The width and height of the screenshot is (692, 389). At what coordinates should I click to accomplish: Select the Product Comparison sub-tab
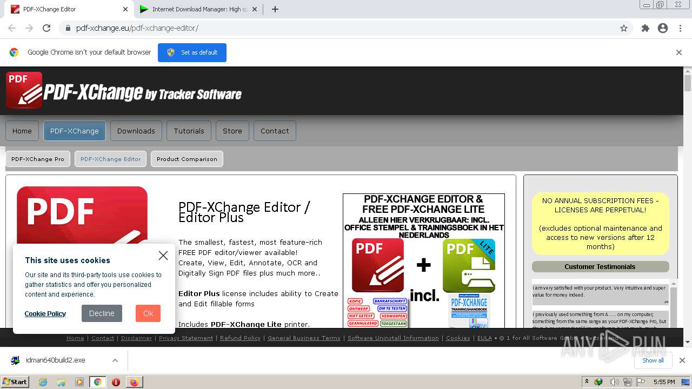pos(187,159)
